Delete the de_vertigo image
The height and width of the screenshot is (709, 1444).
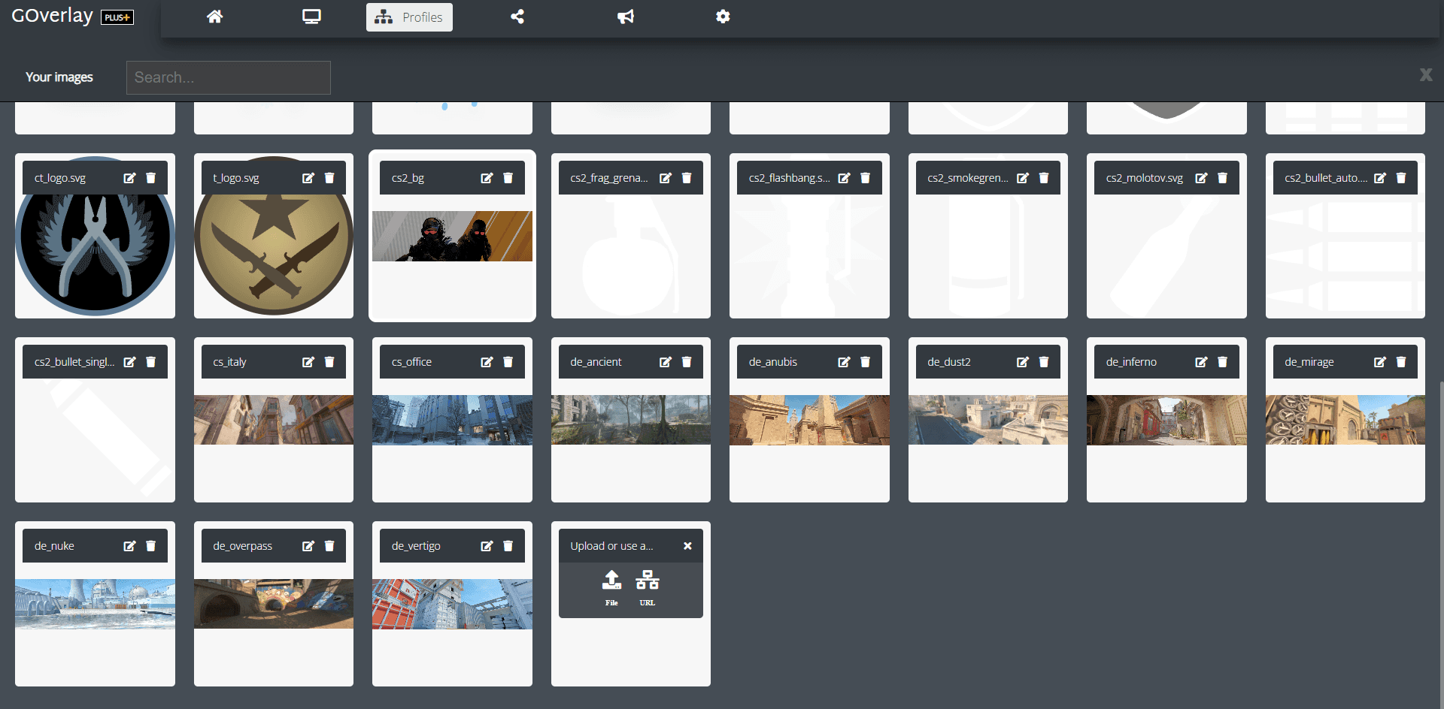[x=508, y=546]
